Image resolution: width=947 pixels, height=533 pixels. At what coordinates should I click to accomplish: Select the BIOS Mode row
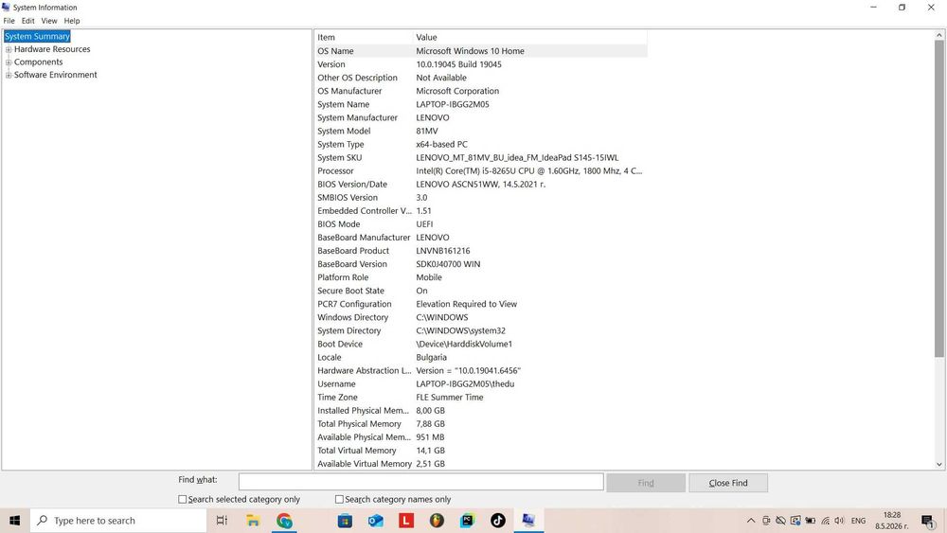481,224
